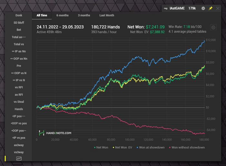Switch to the All Time tab
The image size is (226, 166).
42,15
